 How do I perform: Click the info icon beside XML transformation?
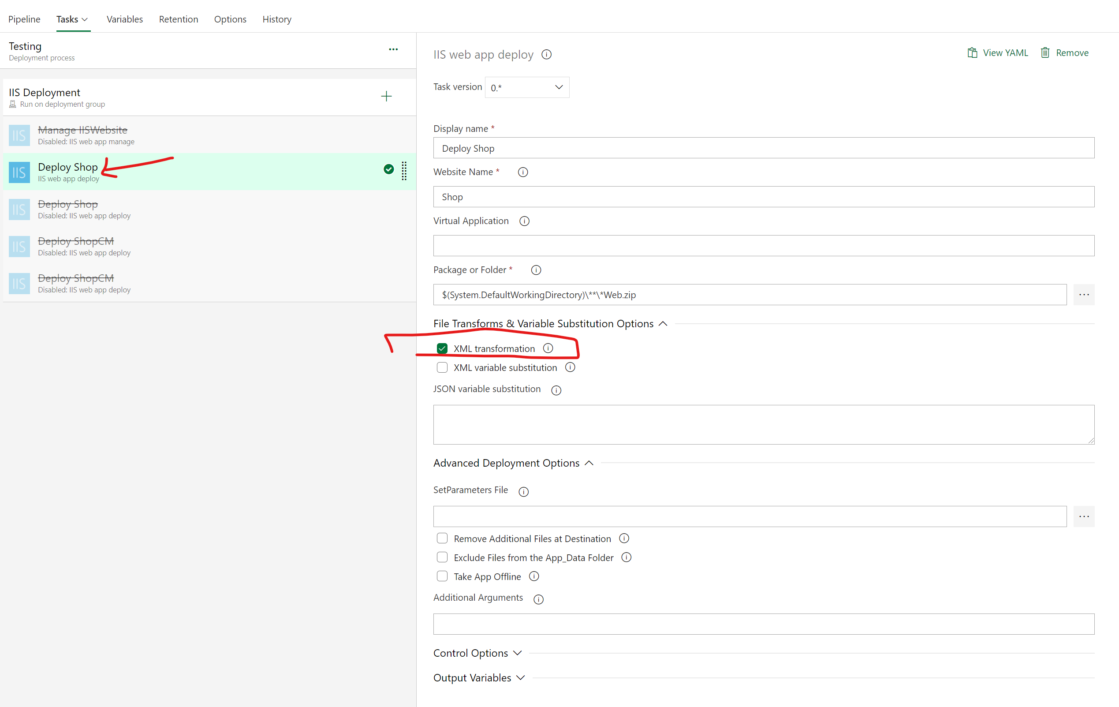(548, 348)
